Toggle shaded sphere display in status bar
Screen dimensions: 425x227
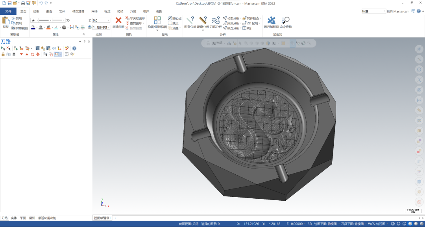(410, 224)
